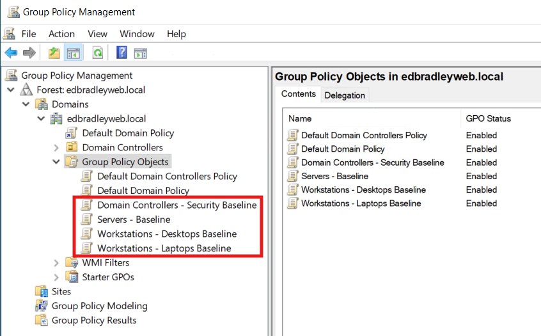Click the gray Forward arrow button

[x=29, y=53]
